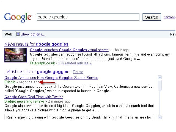This screenshot has height=132, width=176.
Task: Click the latest results scrollbar thumb
Action: 159,85
